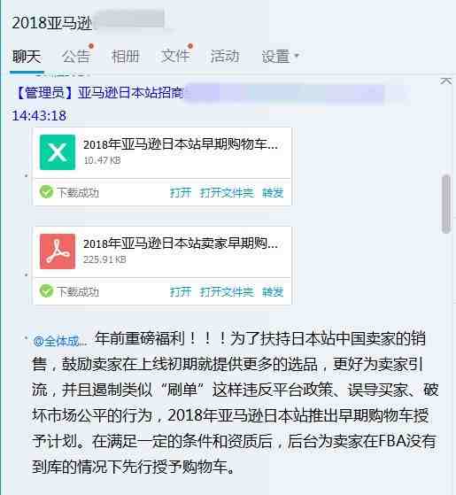
Task: Switch to the 文件 tab
Action: pos(175,57)
